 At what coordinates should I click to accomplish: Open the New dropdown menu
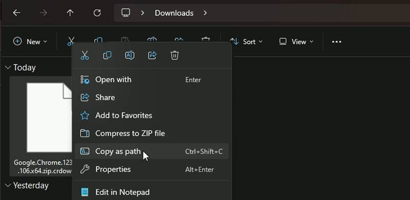[30, 41]
